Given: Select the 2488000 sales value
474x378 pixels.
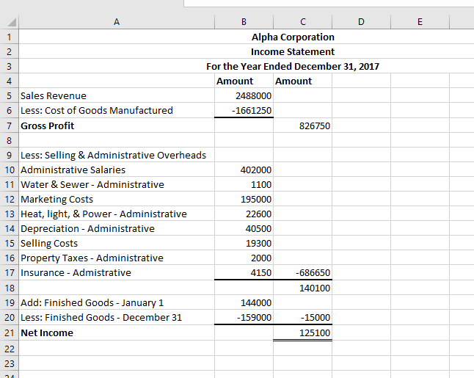Looking at the screenshot, I should click(x=244, y=95).
